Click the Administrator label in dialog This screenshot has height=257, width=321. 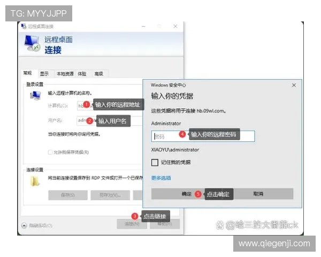[x=166, y=124]
